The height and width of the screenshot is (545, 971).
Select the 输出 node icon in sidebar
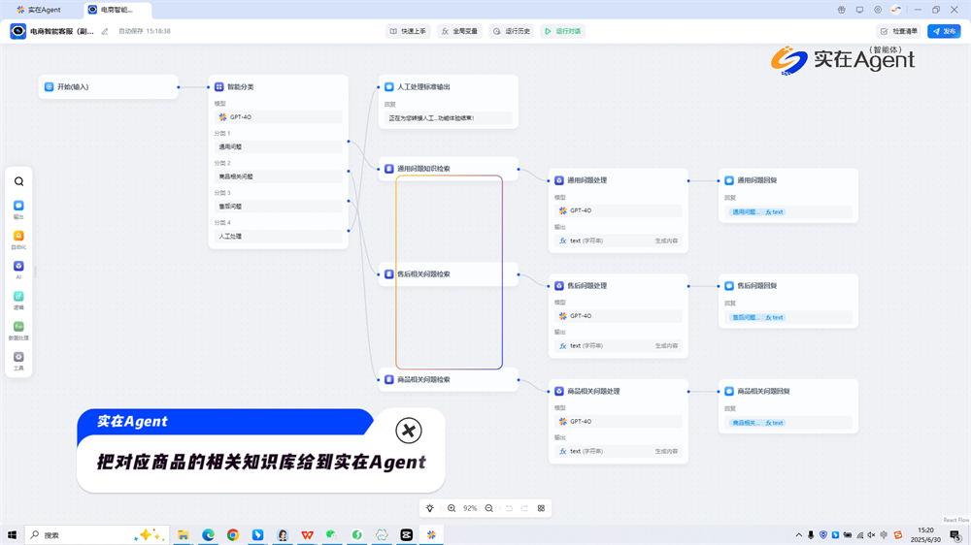click(18, 207)
